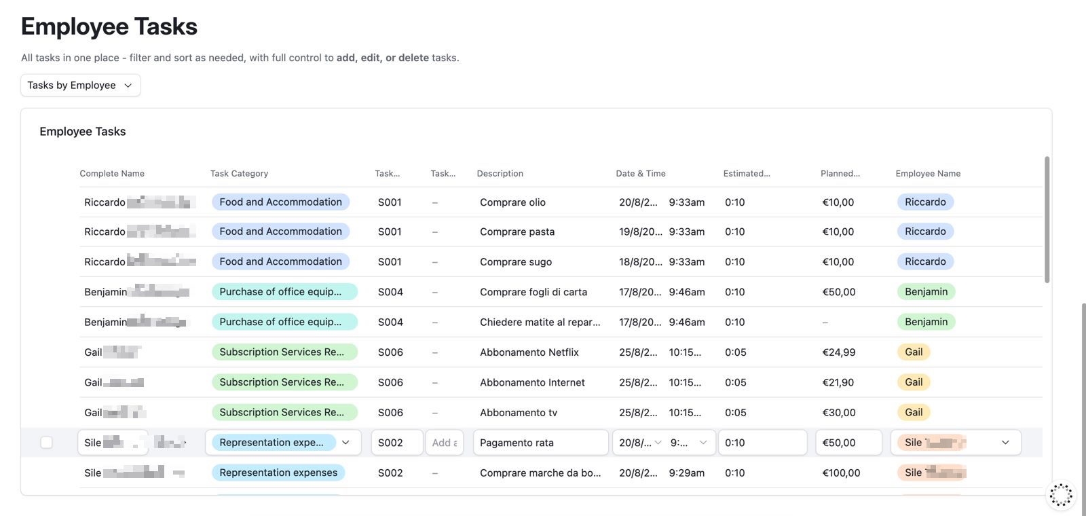Click the Employee Name column header
The image size is (1086, 516).
[928, 174]
